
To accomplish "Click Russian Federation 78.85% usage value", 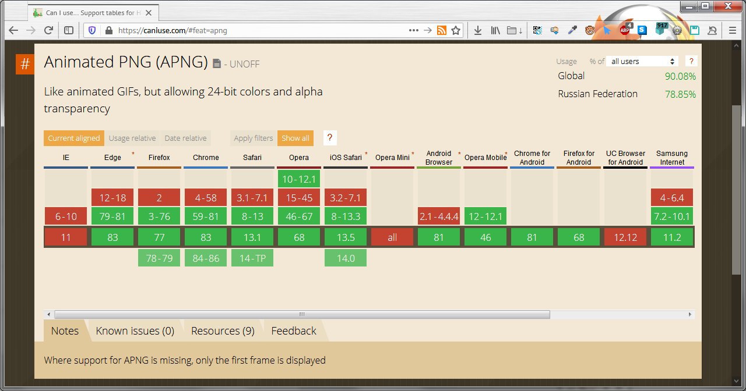I will [x=680, y=94].
